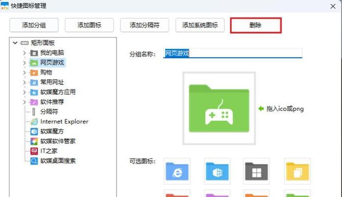Screen dimensions: 342x197
Task: Click the 矩形面板 tree label
Action: 43,43
